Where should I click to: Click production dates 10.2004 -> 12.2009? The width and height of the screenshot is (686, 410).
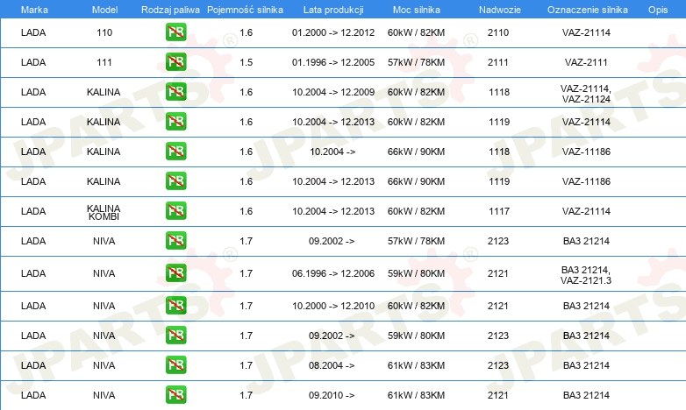[333, 92]
